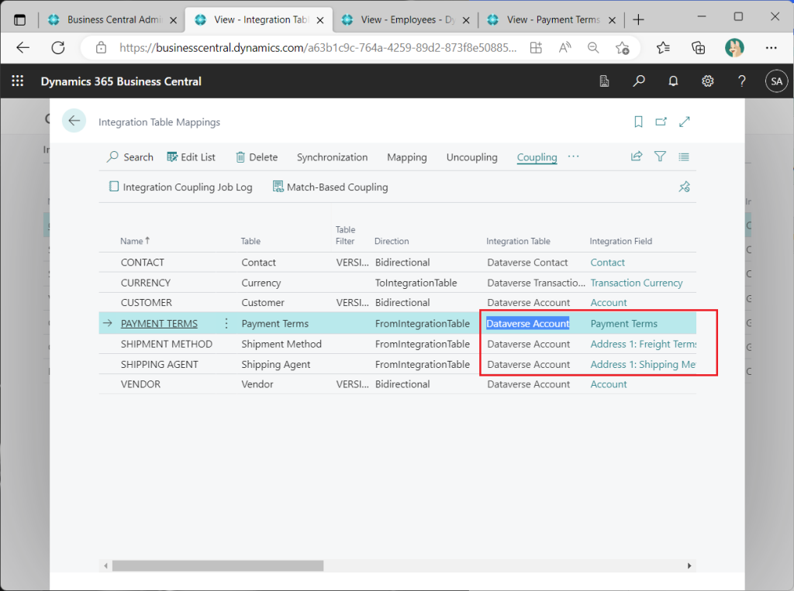
Task: Select the Coupling menu
Action: [537, 157]
